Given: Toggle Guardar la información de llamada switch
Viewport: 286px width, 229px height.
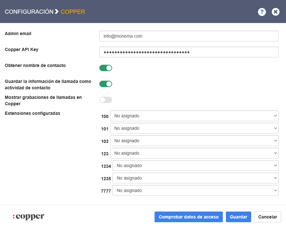Looking at the screenshot, I should tap(106, 84).
